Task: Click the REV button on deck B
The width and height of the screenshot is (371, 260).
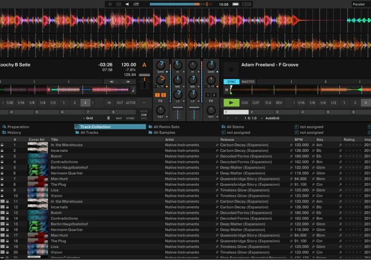Action: tap(279, 103)
